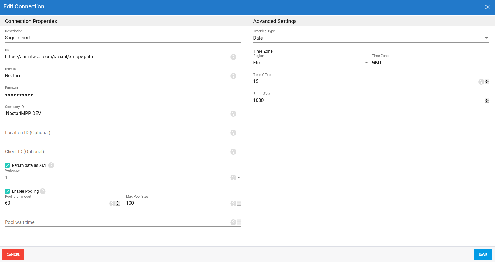This screenshot has width=495, height=262.
Task: Open the Location ID help tooltip icon
Action: pyautogui.click(x=233, y=133)
